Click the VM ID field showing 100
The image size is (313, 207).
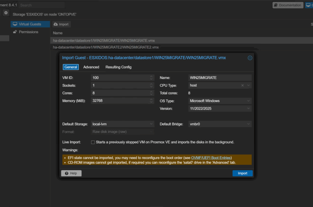pos(120,78)
